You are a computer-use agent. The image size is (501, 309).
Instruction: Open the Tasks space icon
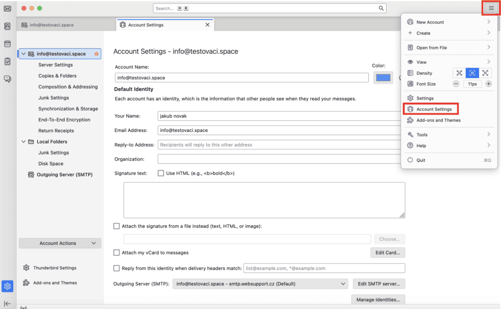(x=7, y=61)
